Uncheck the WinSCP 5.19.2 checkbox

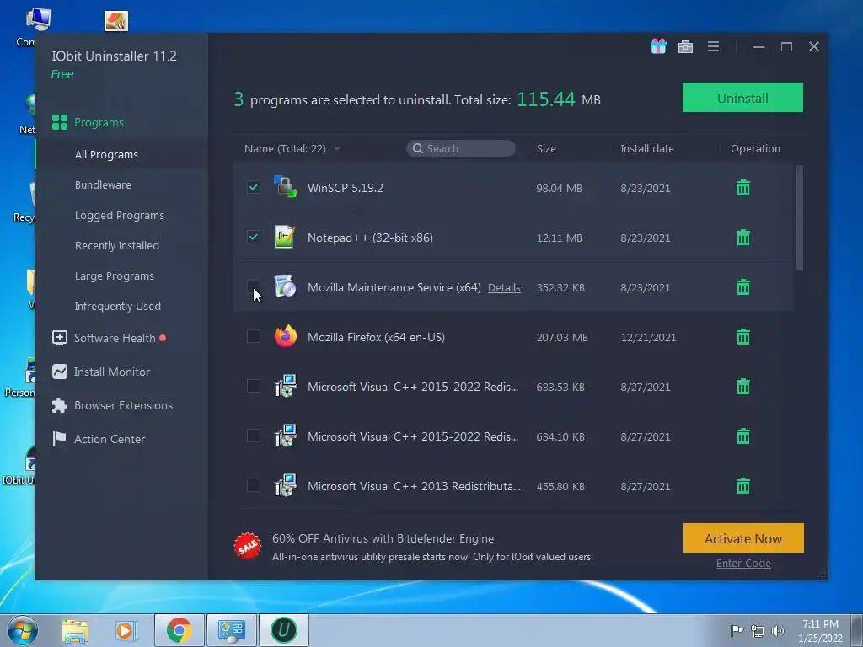click(x=253, y=187)
